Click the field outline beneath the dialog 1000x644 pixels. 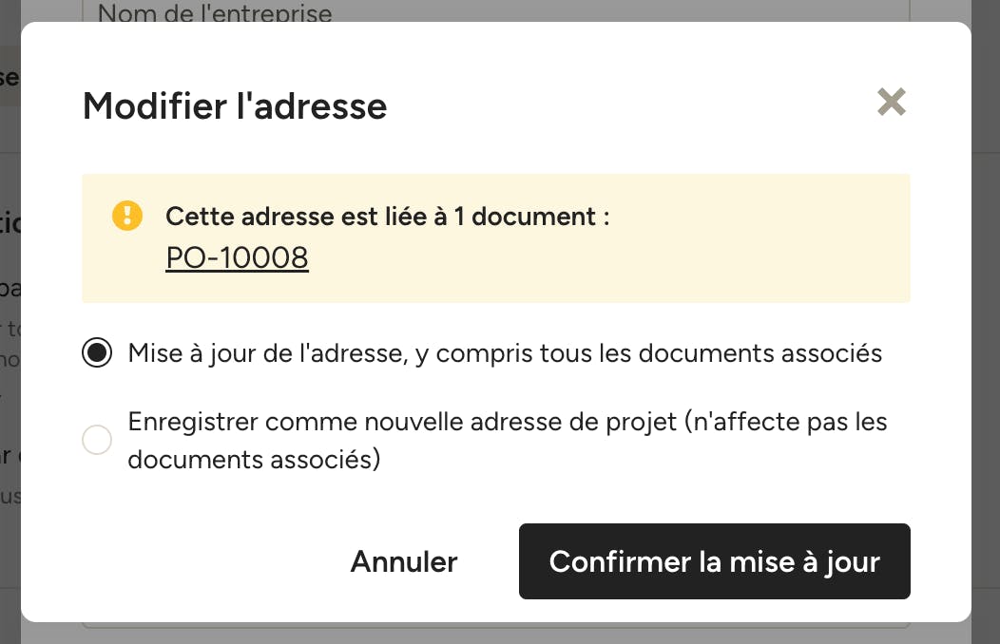click(x=495, y=626)
